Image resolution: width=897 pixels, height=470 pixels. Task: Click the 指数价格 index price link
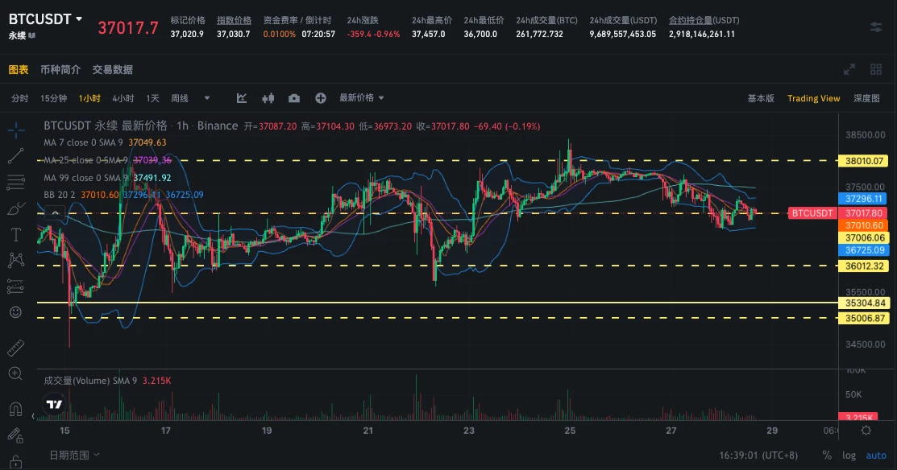(x=233, y=20)
